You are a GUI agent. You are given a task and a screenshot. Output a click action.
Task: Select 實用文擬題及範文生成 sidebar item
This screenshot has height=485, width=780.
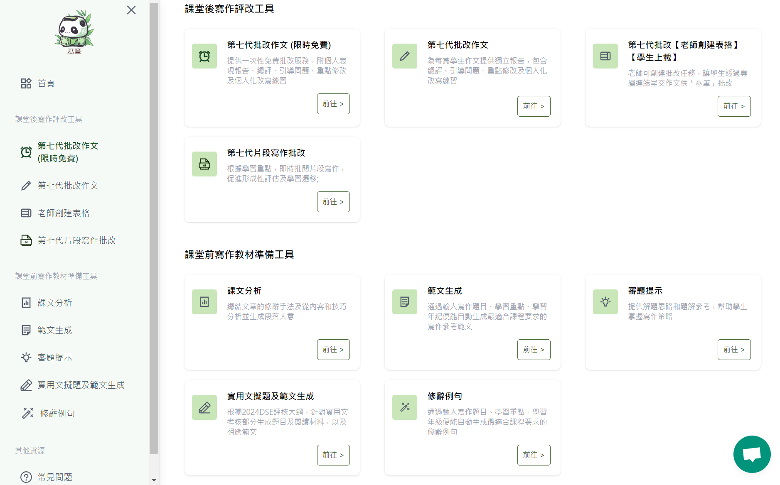coord(81,385)
